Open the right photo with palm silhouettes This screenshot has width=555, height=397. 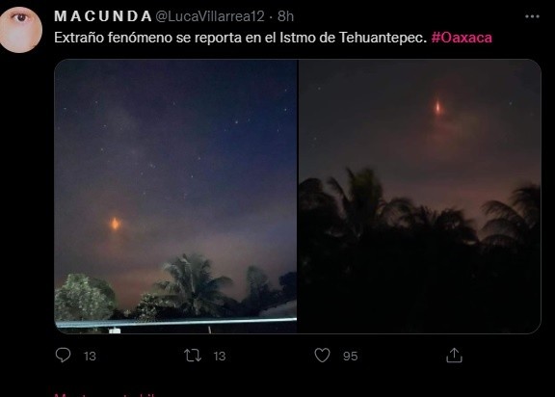click(420, 197)
